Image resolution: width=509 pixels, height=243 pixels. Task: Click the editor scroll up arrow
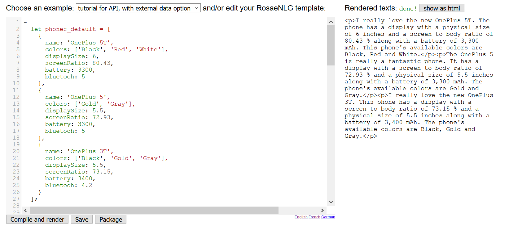[331, 22]
